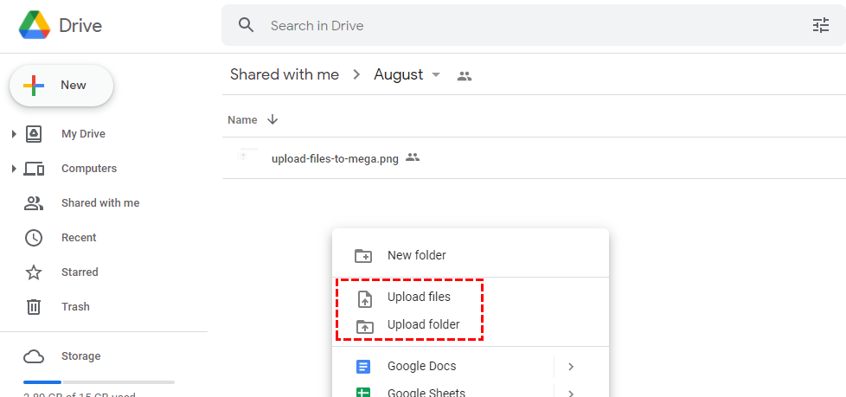
Task: Click the Trash bin icon
Action: [34, 307]
